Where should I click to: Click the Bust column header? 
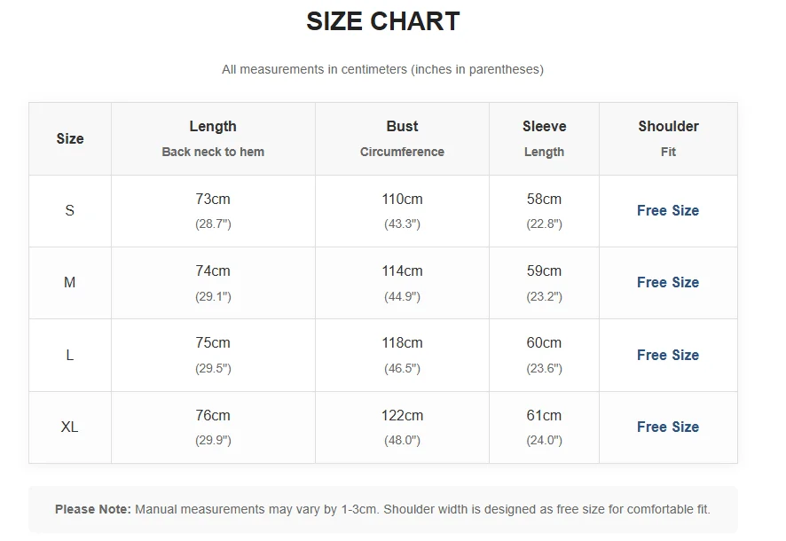(x=402, y=127)
